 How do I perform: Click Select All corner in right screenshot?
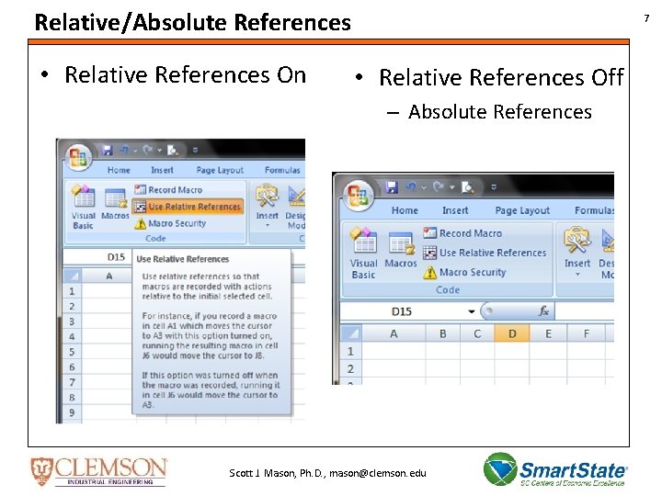point(351,333)
